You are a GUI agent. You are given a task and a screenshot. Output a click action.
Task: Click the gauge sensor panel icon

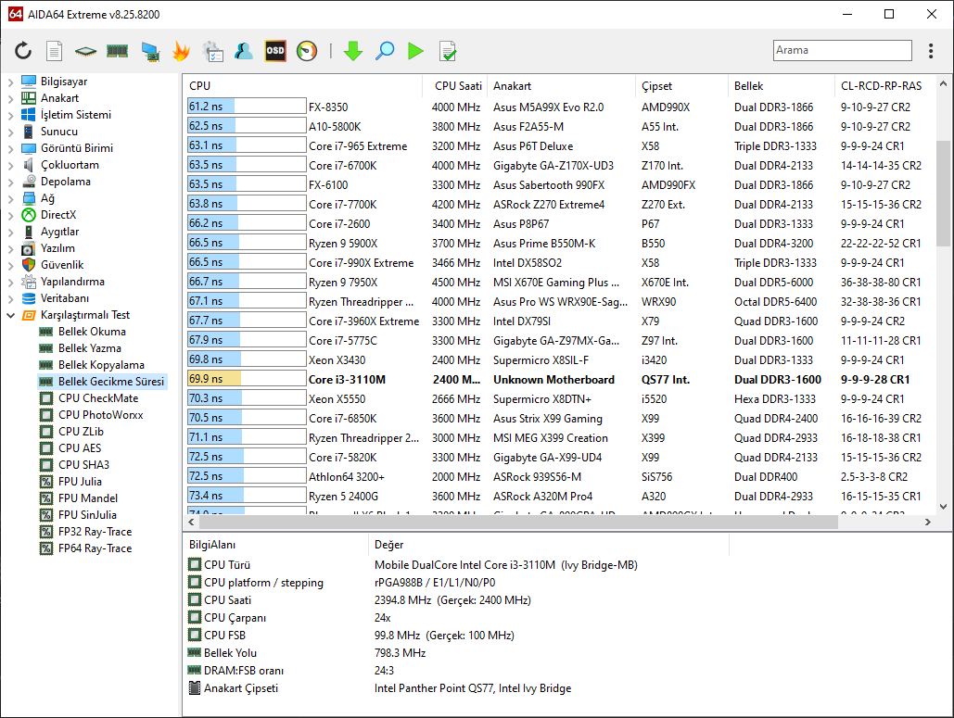tap(307, 51)
